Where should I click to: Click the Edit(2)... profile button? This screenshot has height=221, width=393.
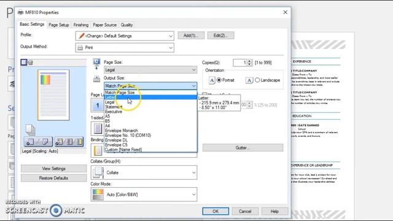[220, 36]
